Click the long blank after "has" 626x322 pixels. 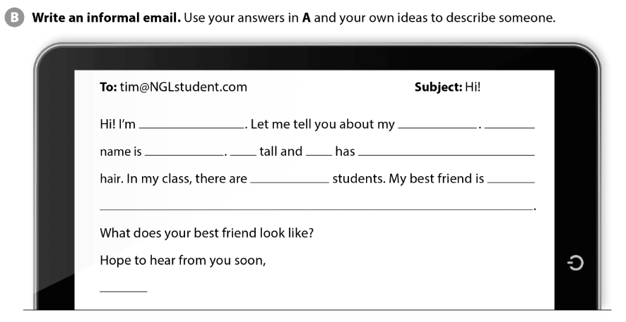pyautogui.click(x=446, y=154)
